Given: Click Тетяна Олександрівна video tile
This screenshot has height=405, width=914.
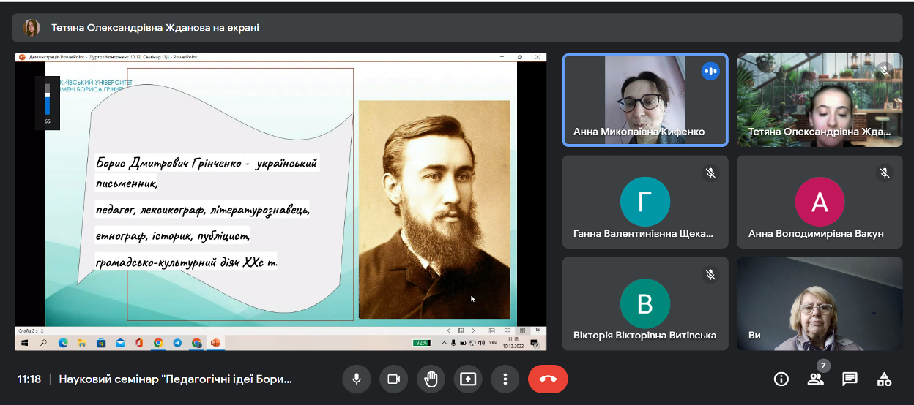Looking at the screenshot, I should pyautogui.click(x=819, y=100).
